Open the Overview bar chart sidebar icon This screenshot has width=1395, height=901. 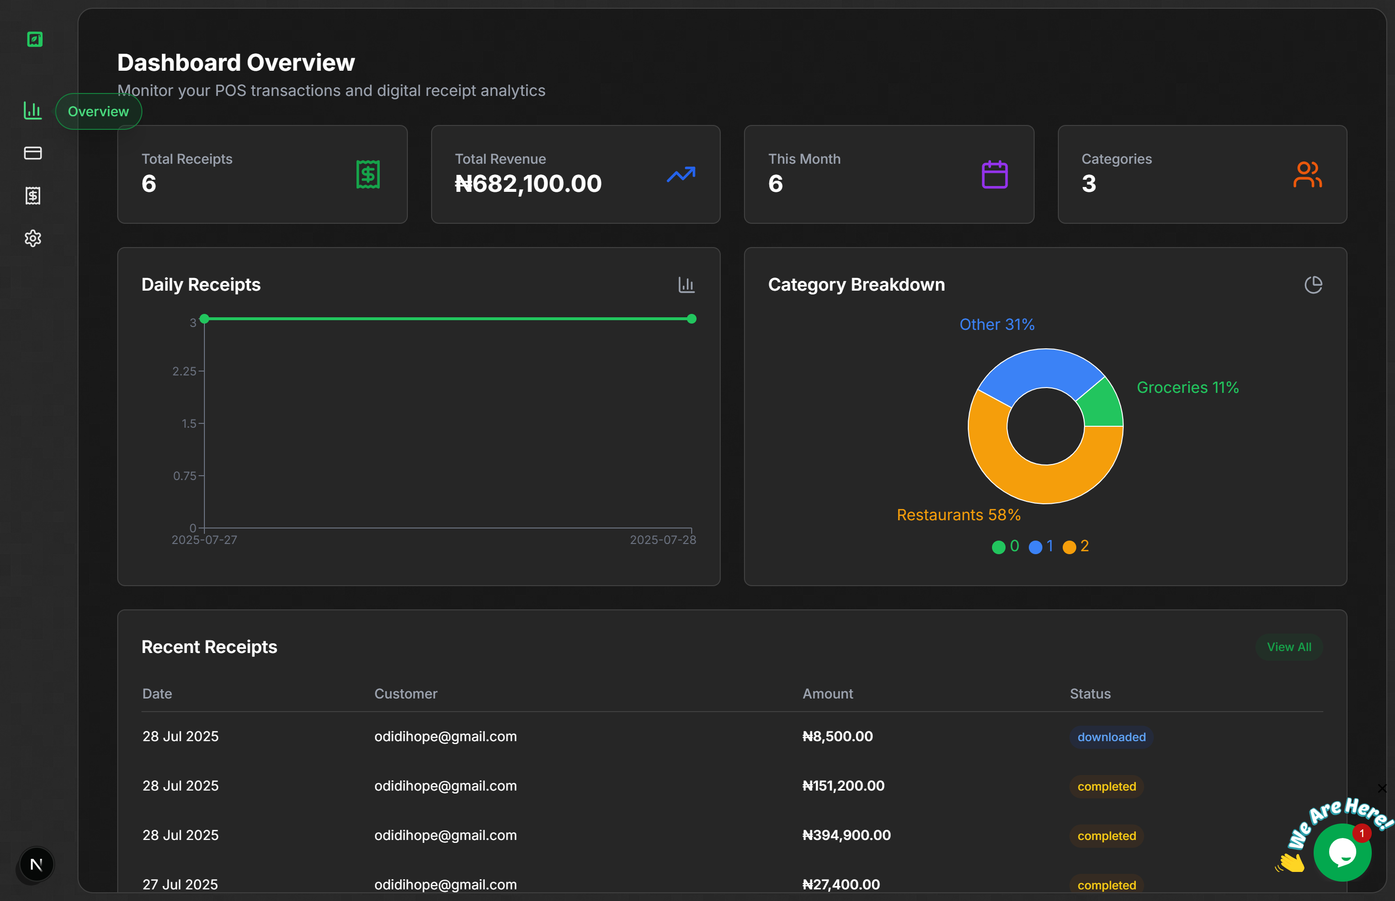point(33,110)
